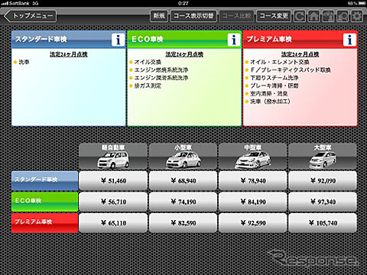The image size is (367, 275).
Task: Open コース表示切替
Action: coord(193,16)
